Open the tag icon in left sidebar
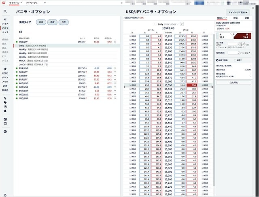The image size is (259, 197). coord(5,102)
